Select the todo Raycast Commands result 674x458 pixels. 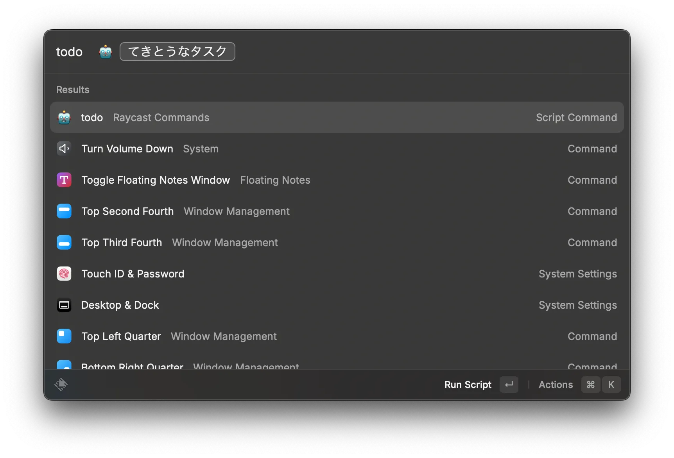337,117
